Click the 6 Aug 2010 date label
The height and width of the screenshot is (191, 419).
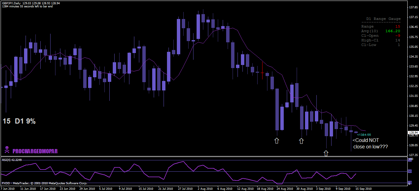pyautogui.click(x=226, y=189)
